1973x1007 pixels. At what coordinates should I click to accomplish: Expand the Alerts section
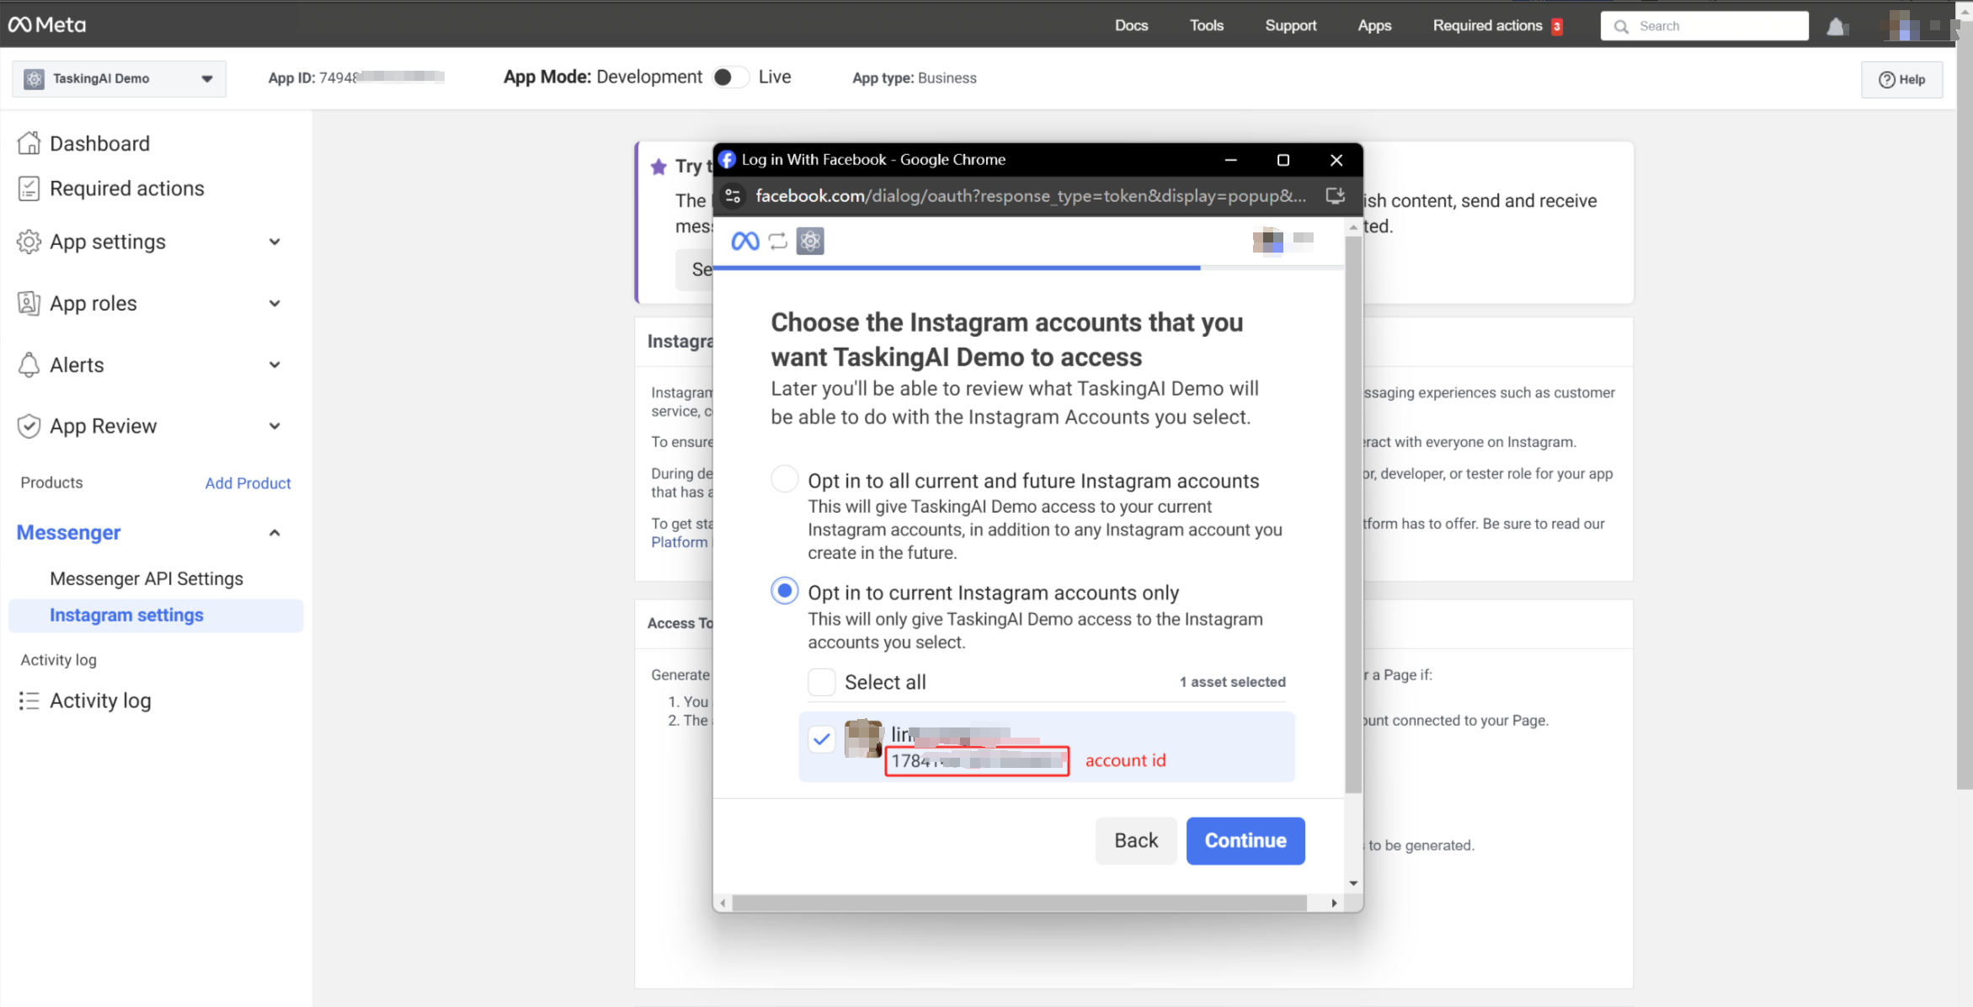pyautogui.click(x=275, y=365)
